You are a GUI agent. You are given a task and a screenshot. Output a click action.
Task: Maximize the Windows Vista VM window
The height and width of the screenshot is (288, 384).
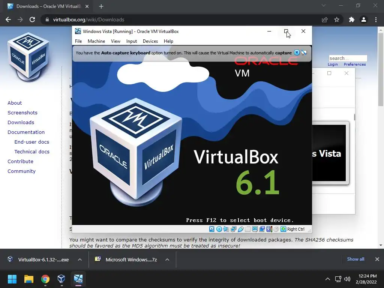(286, 31)
